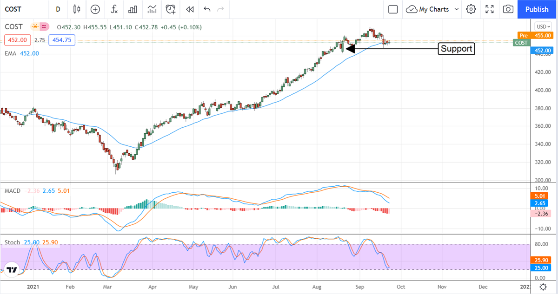Click the green COST price axis label
The width and height of the screenshot is (558, 294).
point(521,43)
